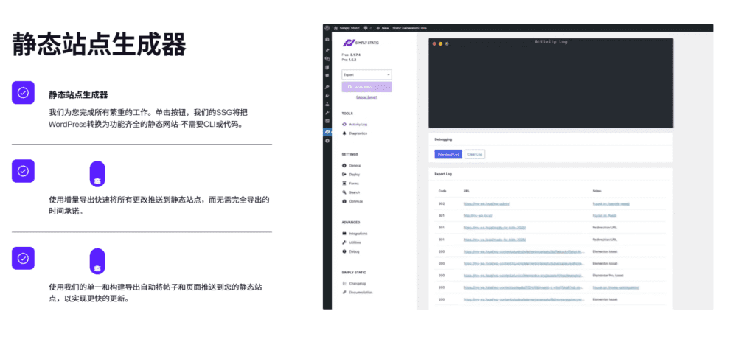Open the Comments icon in WordPress sidebar
Screen dimensions: 755x356
pos(327,75)
